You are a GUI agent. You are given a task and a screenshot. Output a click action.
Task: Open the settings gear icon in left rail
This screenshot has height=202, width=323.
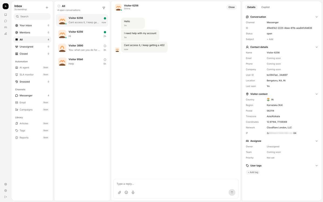click(6, 191)
